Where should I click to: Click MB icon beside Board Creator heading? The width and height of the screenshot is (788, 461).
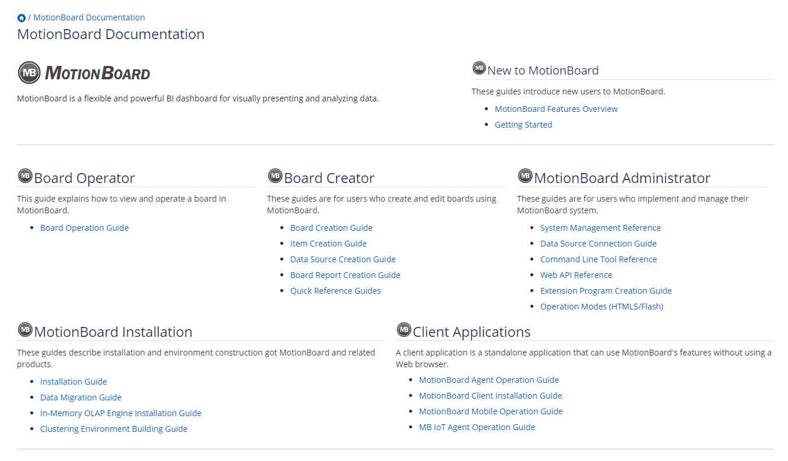275,175
